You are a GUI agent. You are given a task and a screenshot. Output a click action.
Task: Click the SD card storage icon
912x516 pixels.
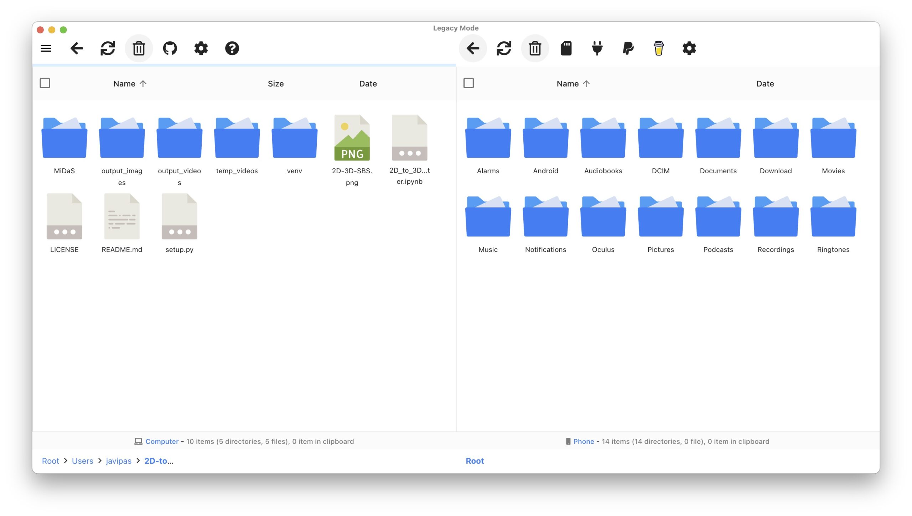(x=566, y=48)
